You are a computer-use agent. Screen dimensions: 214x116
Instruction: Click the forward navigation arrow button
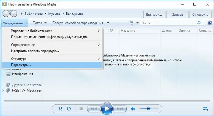[14, 14]
